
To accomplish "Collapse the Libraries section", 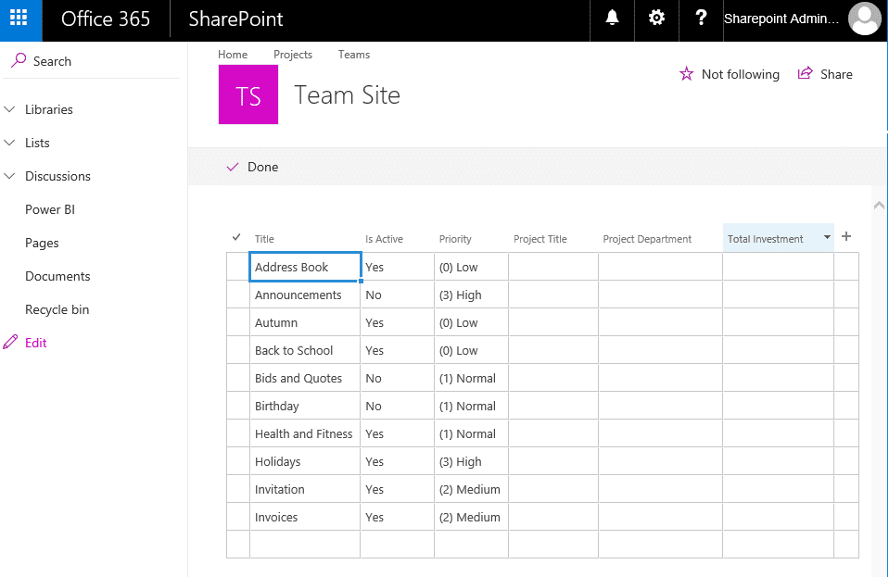I will [9, 109].
